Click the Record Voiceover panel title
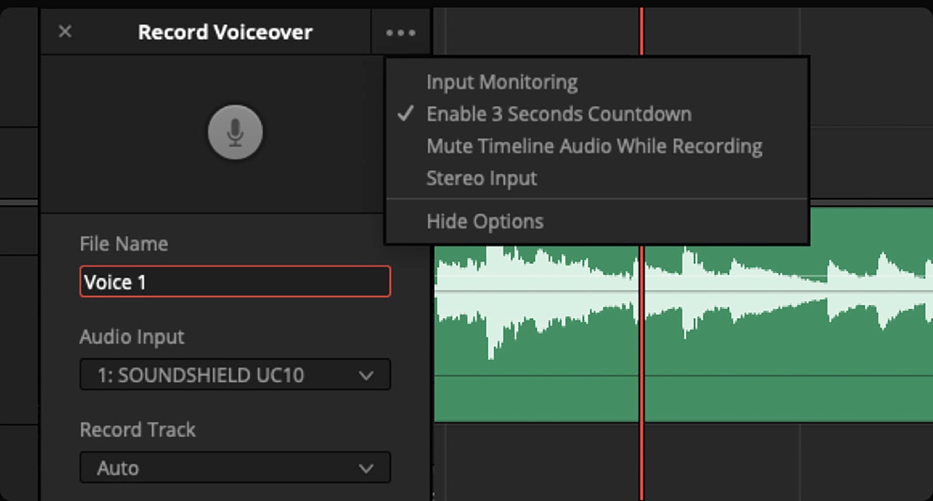This screenshot has width=933, height=501. click(x=225, y=32)
